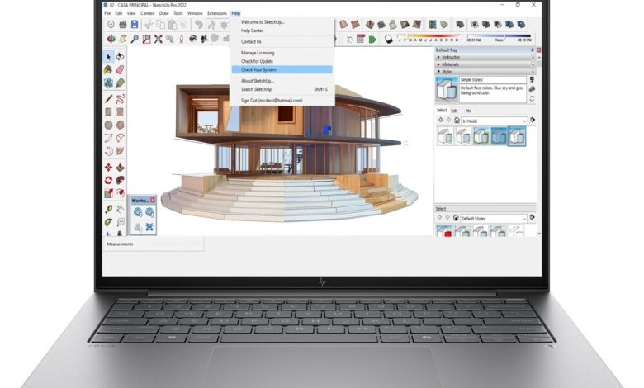Activate the Line pencil tool
644x388 pixels.
pyautogui.click(x=108, y=99)
